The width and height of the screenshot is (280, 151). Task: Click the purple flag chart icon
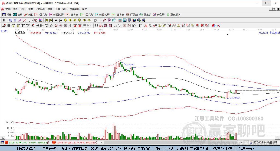point(40,20)
